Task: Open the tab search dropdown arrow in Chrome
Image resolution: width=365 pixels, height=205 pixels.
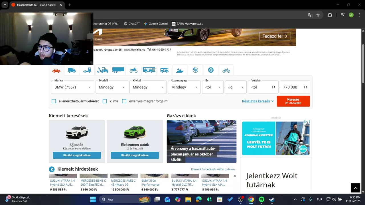Action: point(5,5)
